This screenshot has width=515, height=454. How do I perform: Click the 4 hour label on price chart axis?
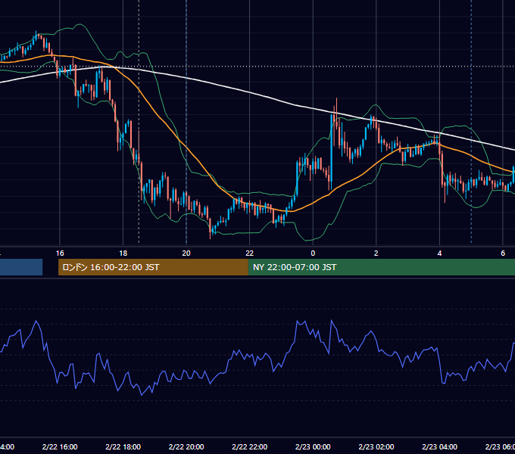[x=439, y=253]
